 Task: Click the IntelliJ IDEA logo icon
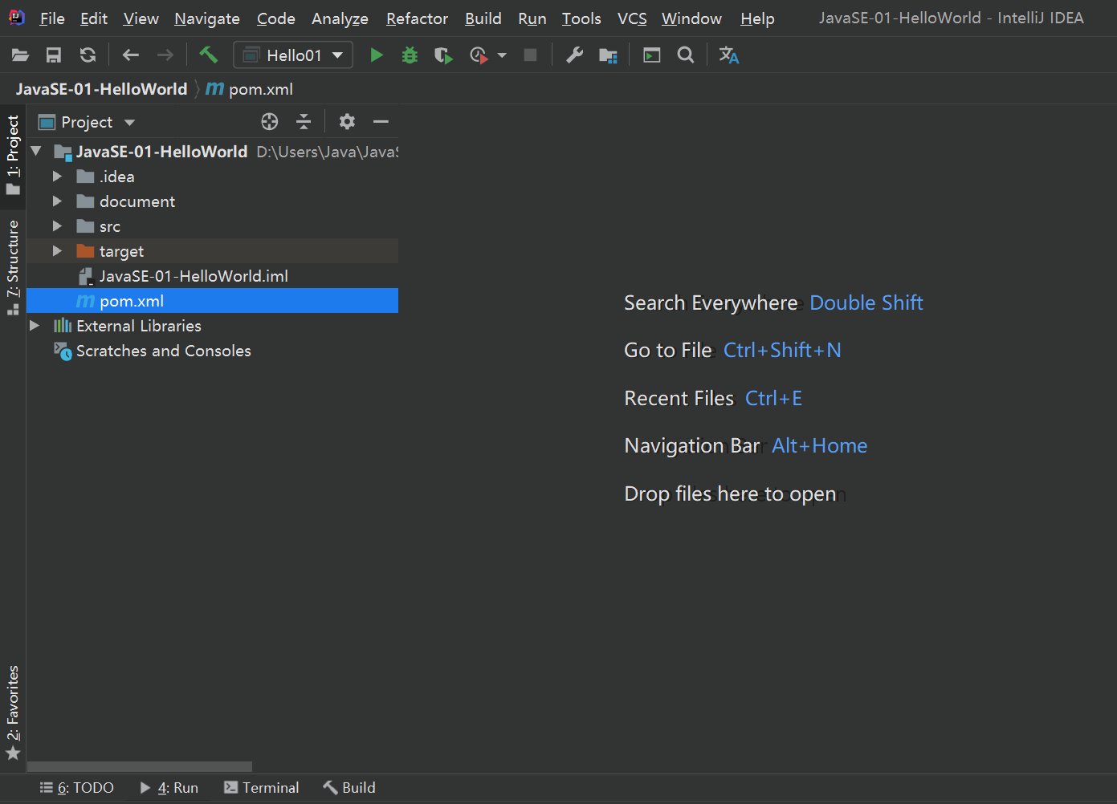(17, 18)
